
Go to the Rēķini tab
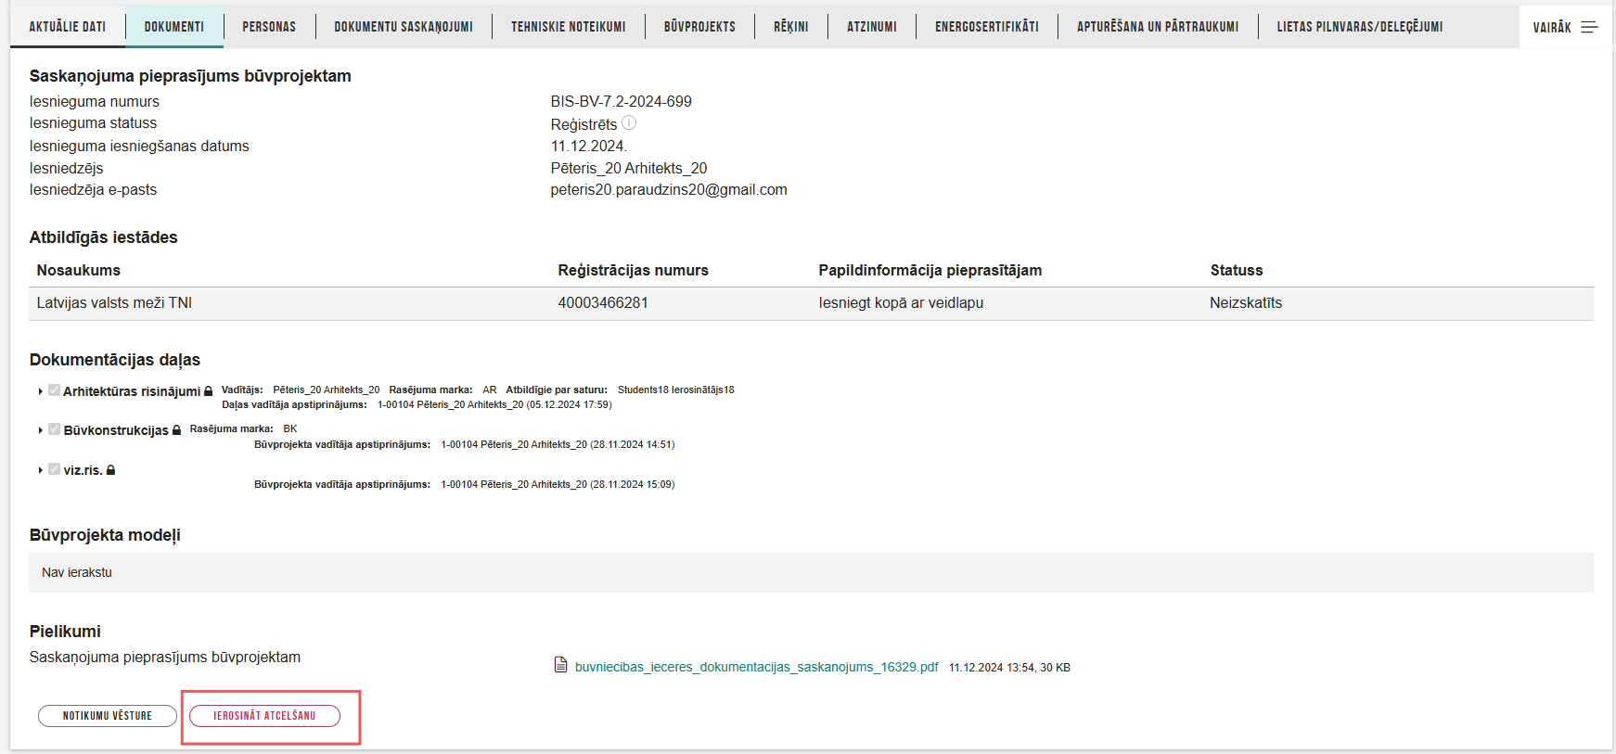pyautogui.click(x=790, y=27)
